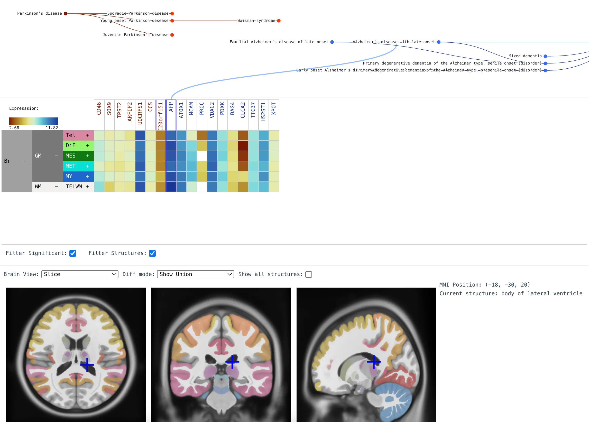This screenshot has height=422, width=589.
Task: Select the APP gene column header
Action: (x=171, y=115)
